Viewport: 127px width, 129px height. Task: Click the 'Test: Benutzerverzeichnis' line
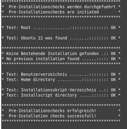pyautogui.click(x=61, y=74)
